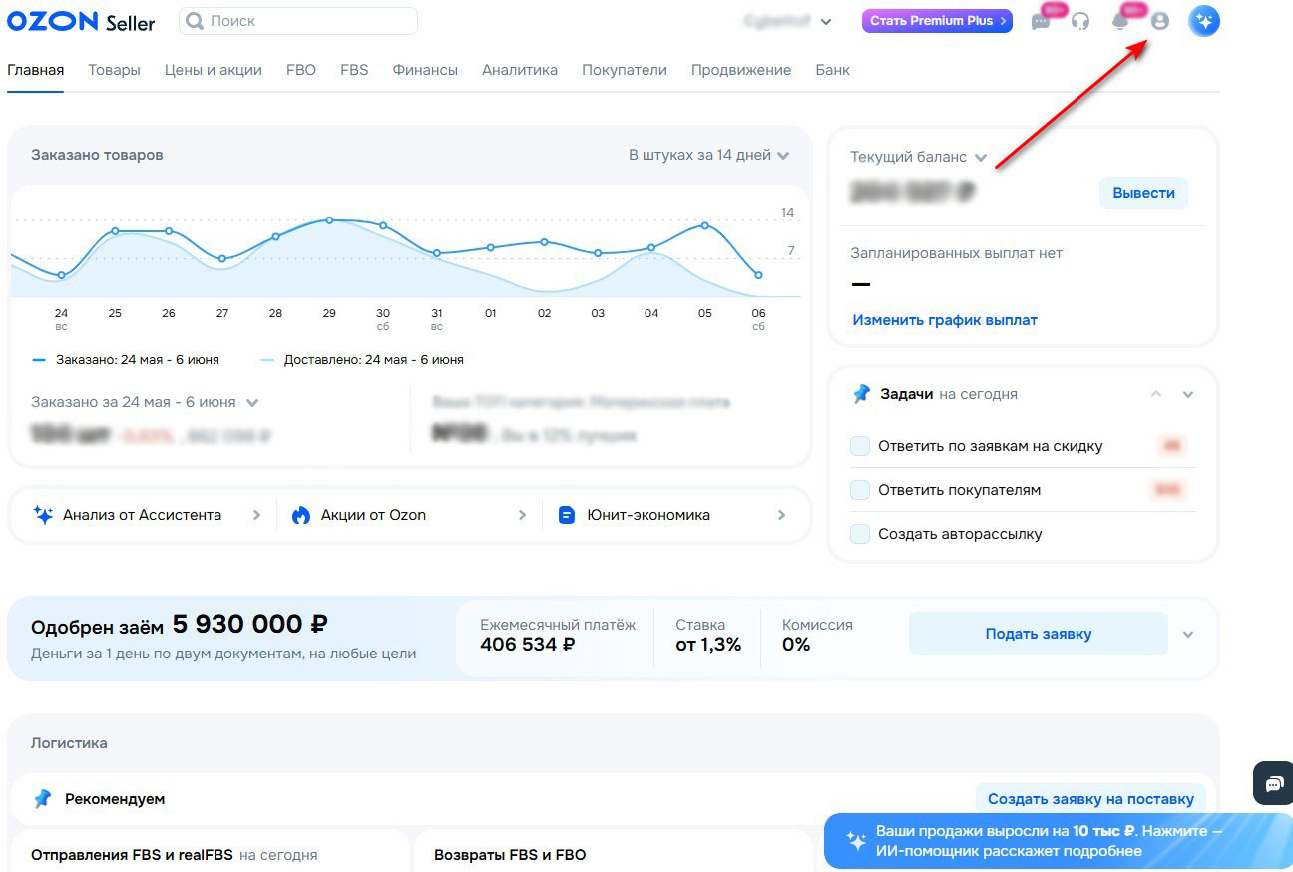The image size is (1293, 872).
Task: Click the Ставка от 1,3% value
Action: 708,645
